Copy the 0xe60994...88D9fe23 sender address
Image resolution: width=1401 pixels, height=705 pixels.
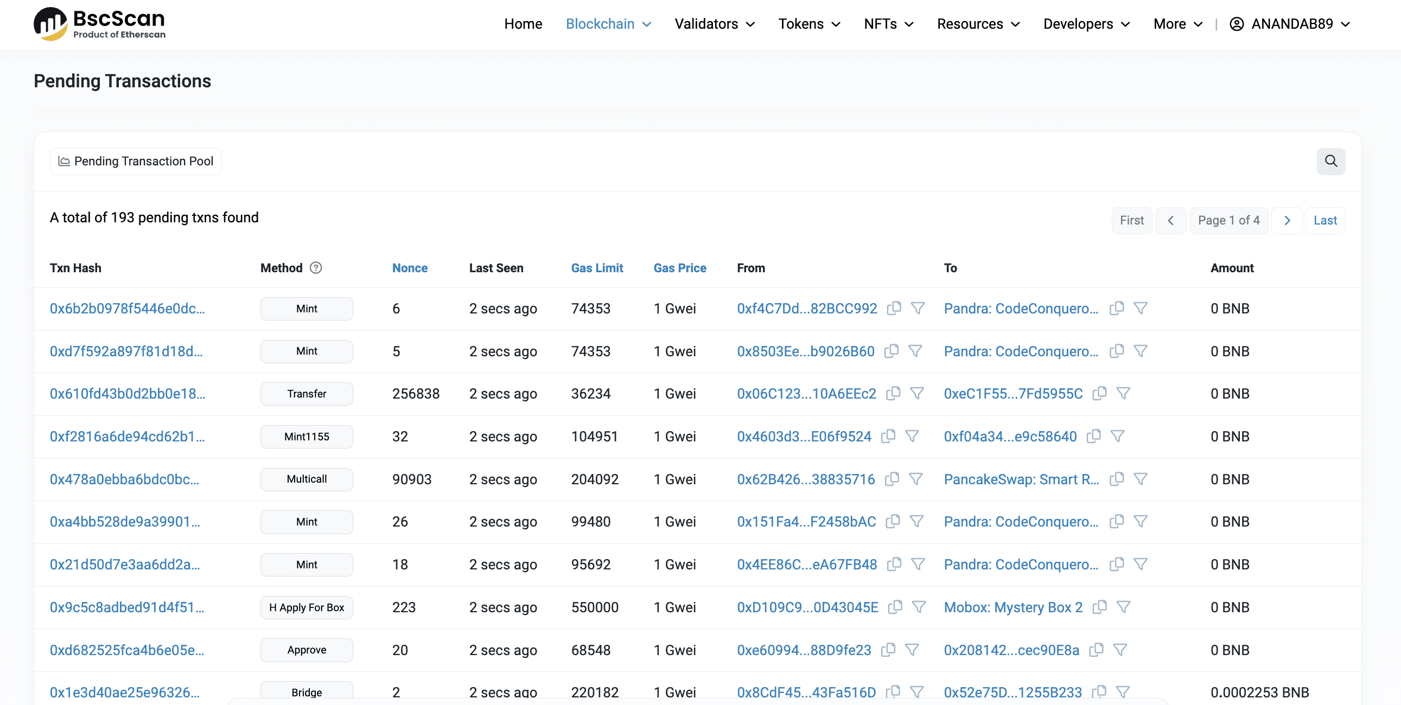pyautogui.click(x=888, y=650)
